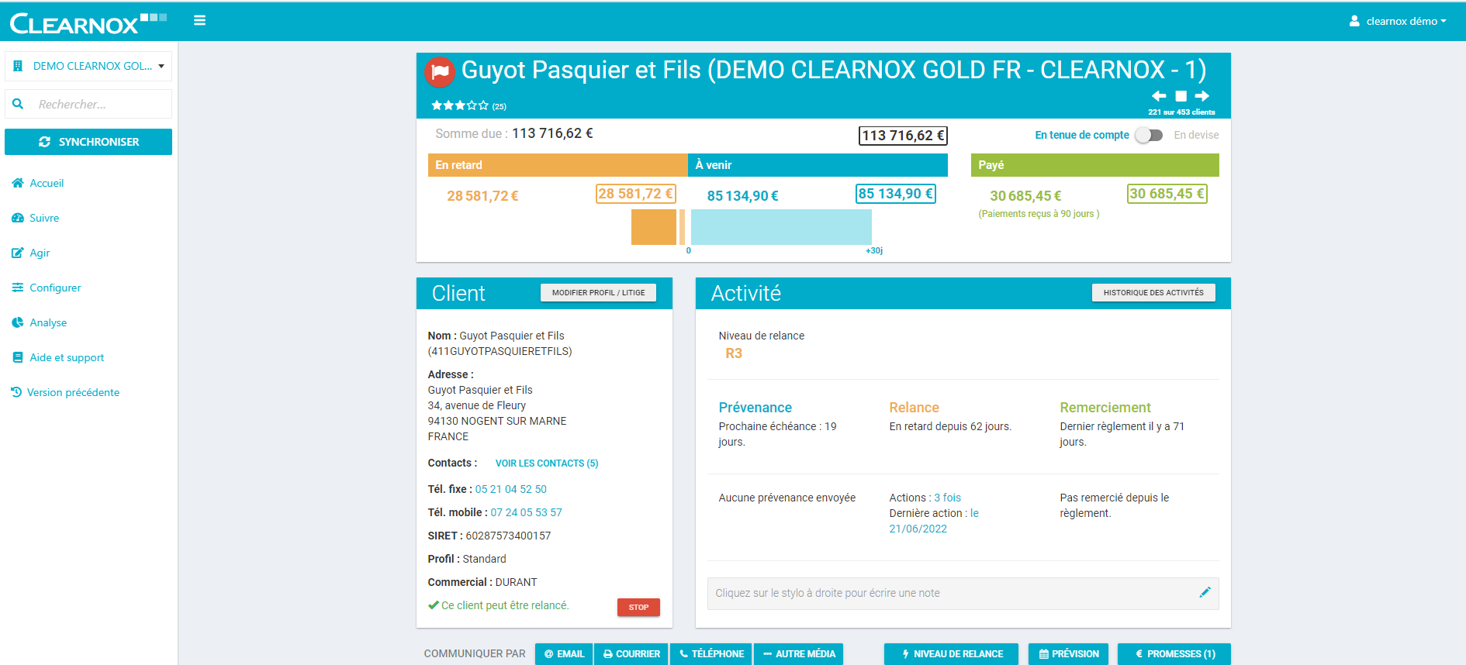1466x665 pixels.
Task: Click NIVEAU DE RELANCE button
Action: pyautogui.click(x=952, y=654)
